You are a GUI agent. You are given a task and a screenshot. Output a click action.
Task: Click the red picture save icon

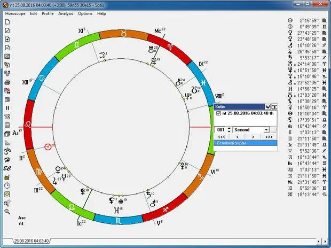[7, 91]
